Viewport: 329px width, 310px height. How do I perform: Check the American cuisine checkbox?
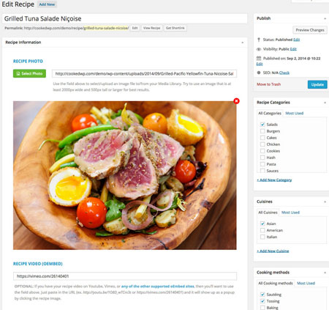[262, 230]
